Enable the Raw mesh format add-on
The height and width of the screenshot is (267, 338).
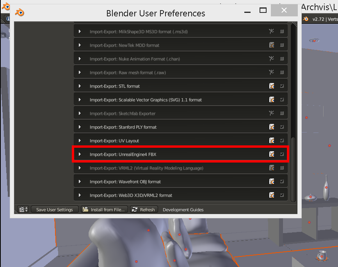click(x=282, y=72)
